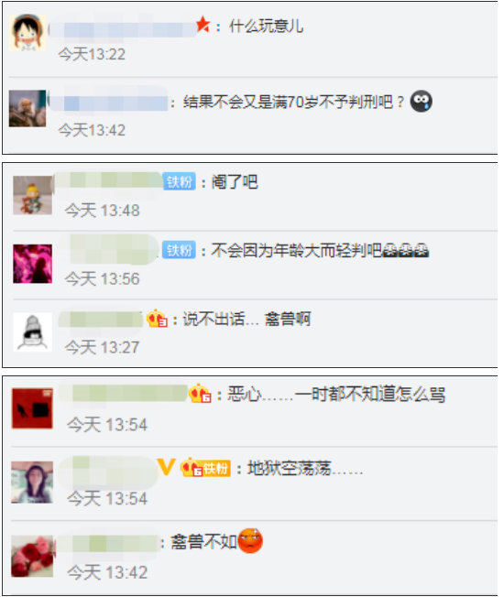504x597 pixels.
Task: Click orange 铁粉 crown badge near 地狱空荡荡
Action: pos(205,468)
